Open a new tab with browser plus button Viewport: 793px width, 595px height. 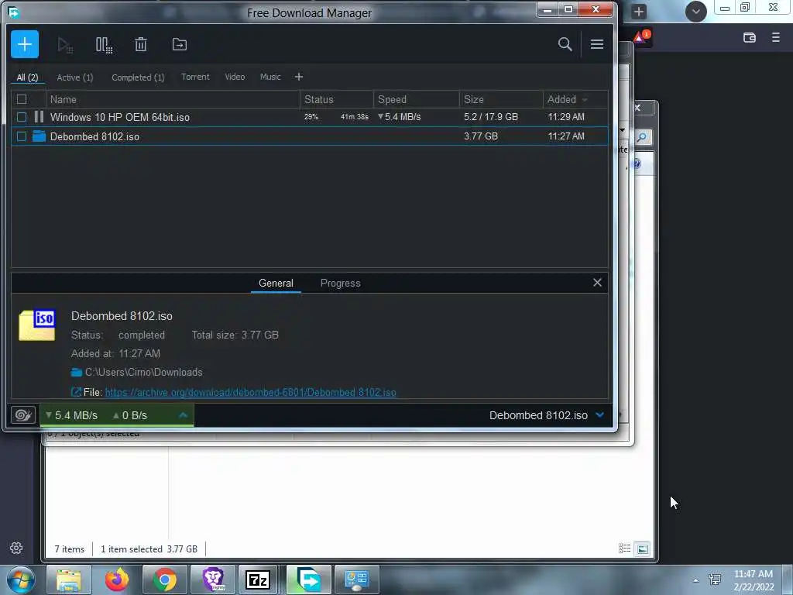click(x=639, y=12)
